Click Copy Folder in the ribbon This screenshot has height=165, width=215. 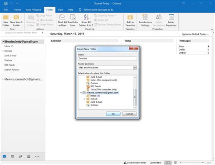44,15
